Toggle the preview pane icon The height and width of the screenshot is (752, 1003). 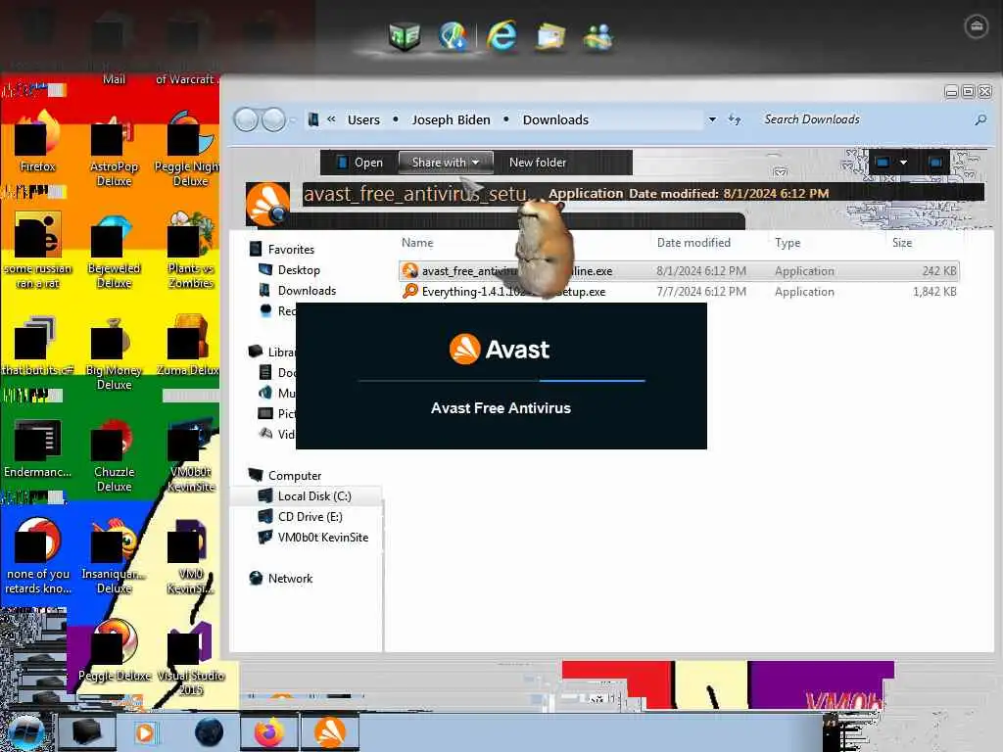[935, 163]
